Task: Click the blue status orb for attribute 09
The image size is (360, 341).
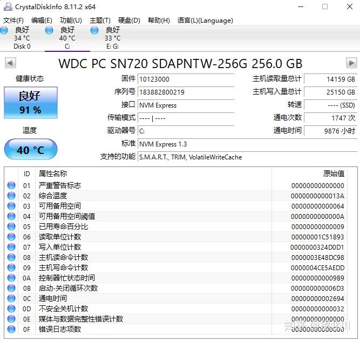Action: (11, 268)
